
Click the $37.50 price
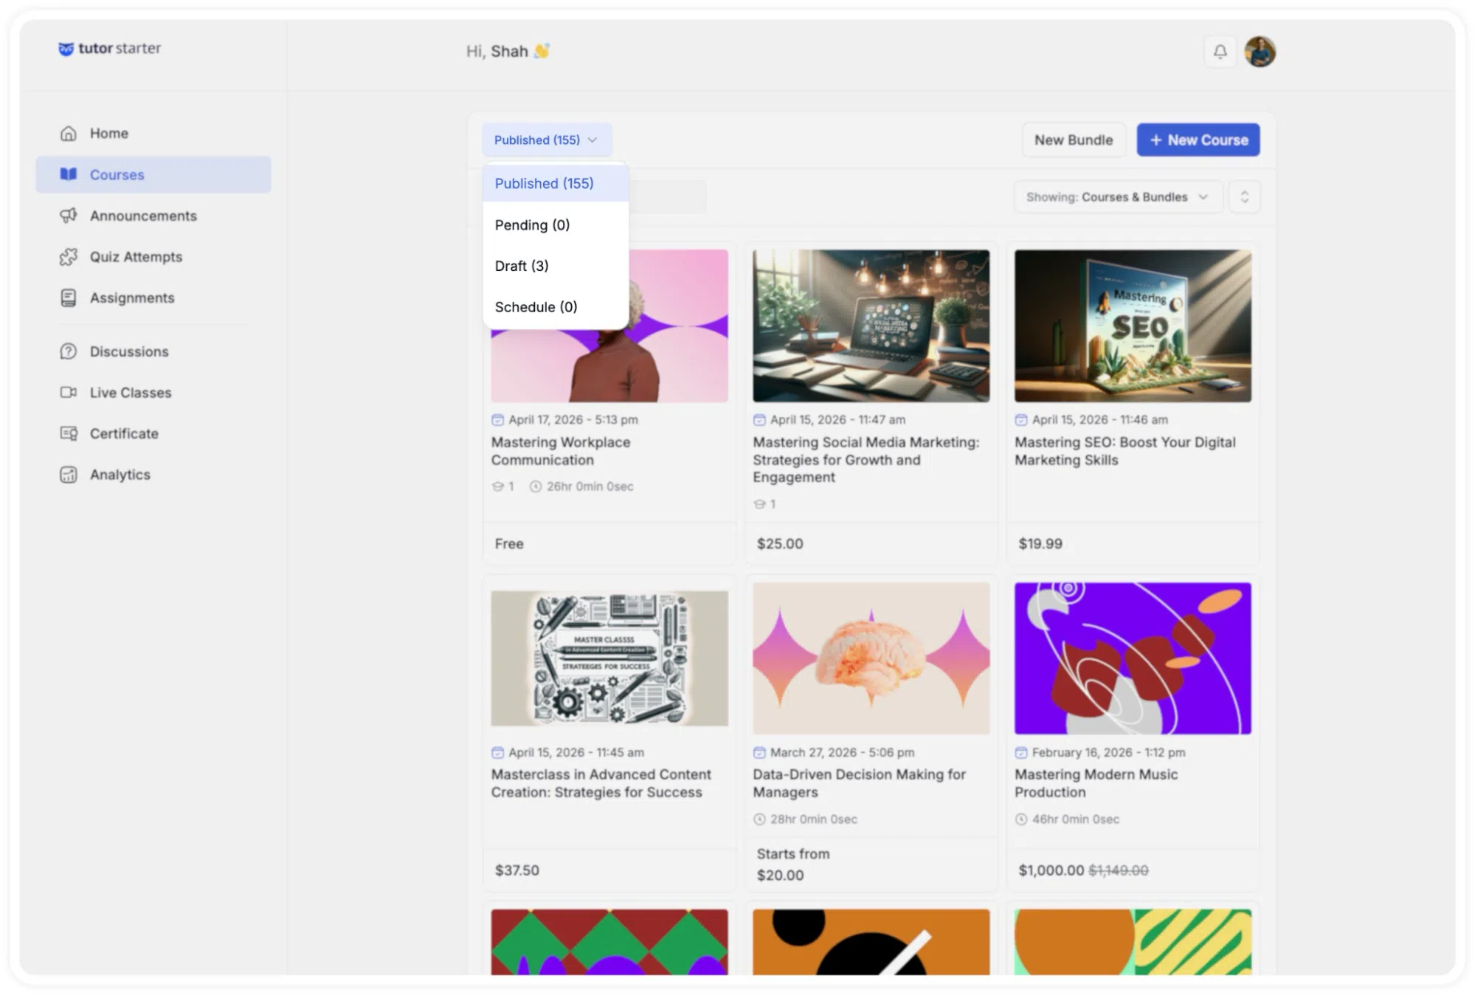517,870
